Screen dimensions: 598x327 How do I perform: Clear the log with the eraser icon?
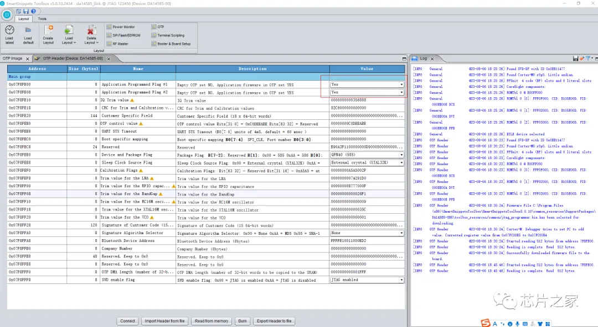pos(582,58)
